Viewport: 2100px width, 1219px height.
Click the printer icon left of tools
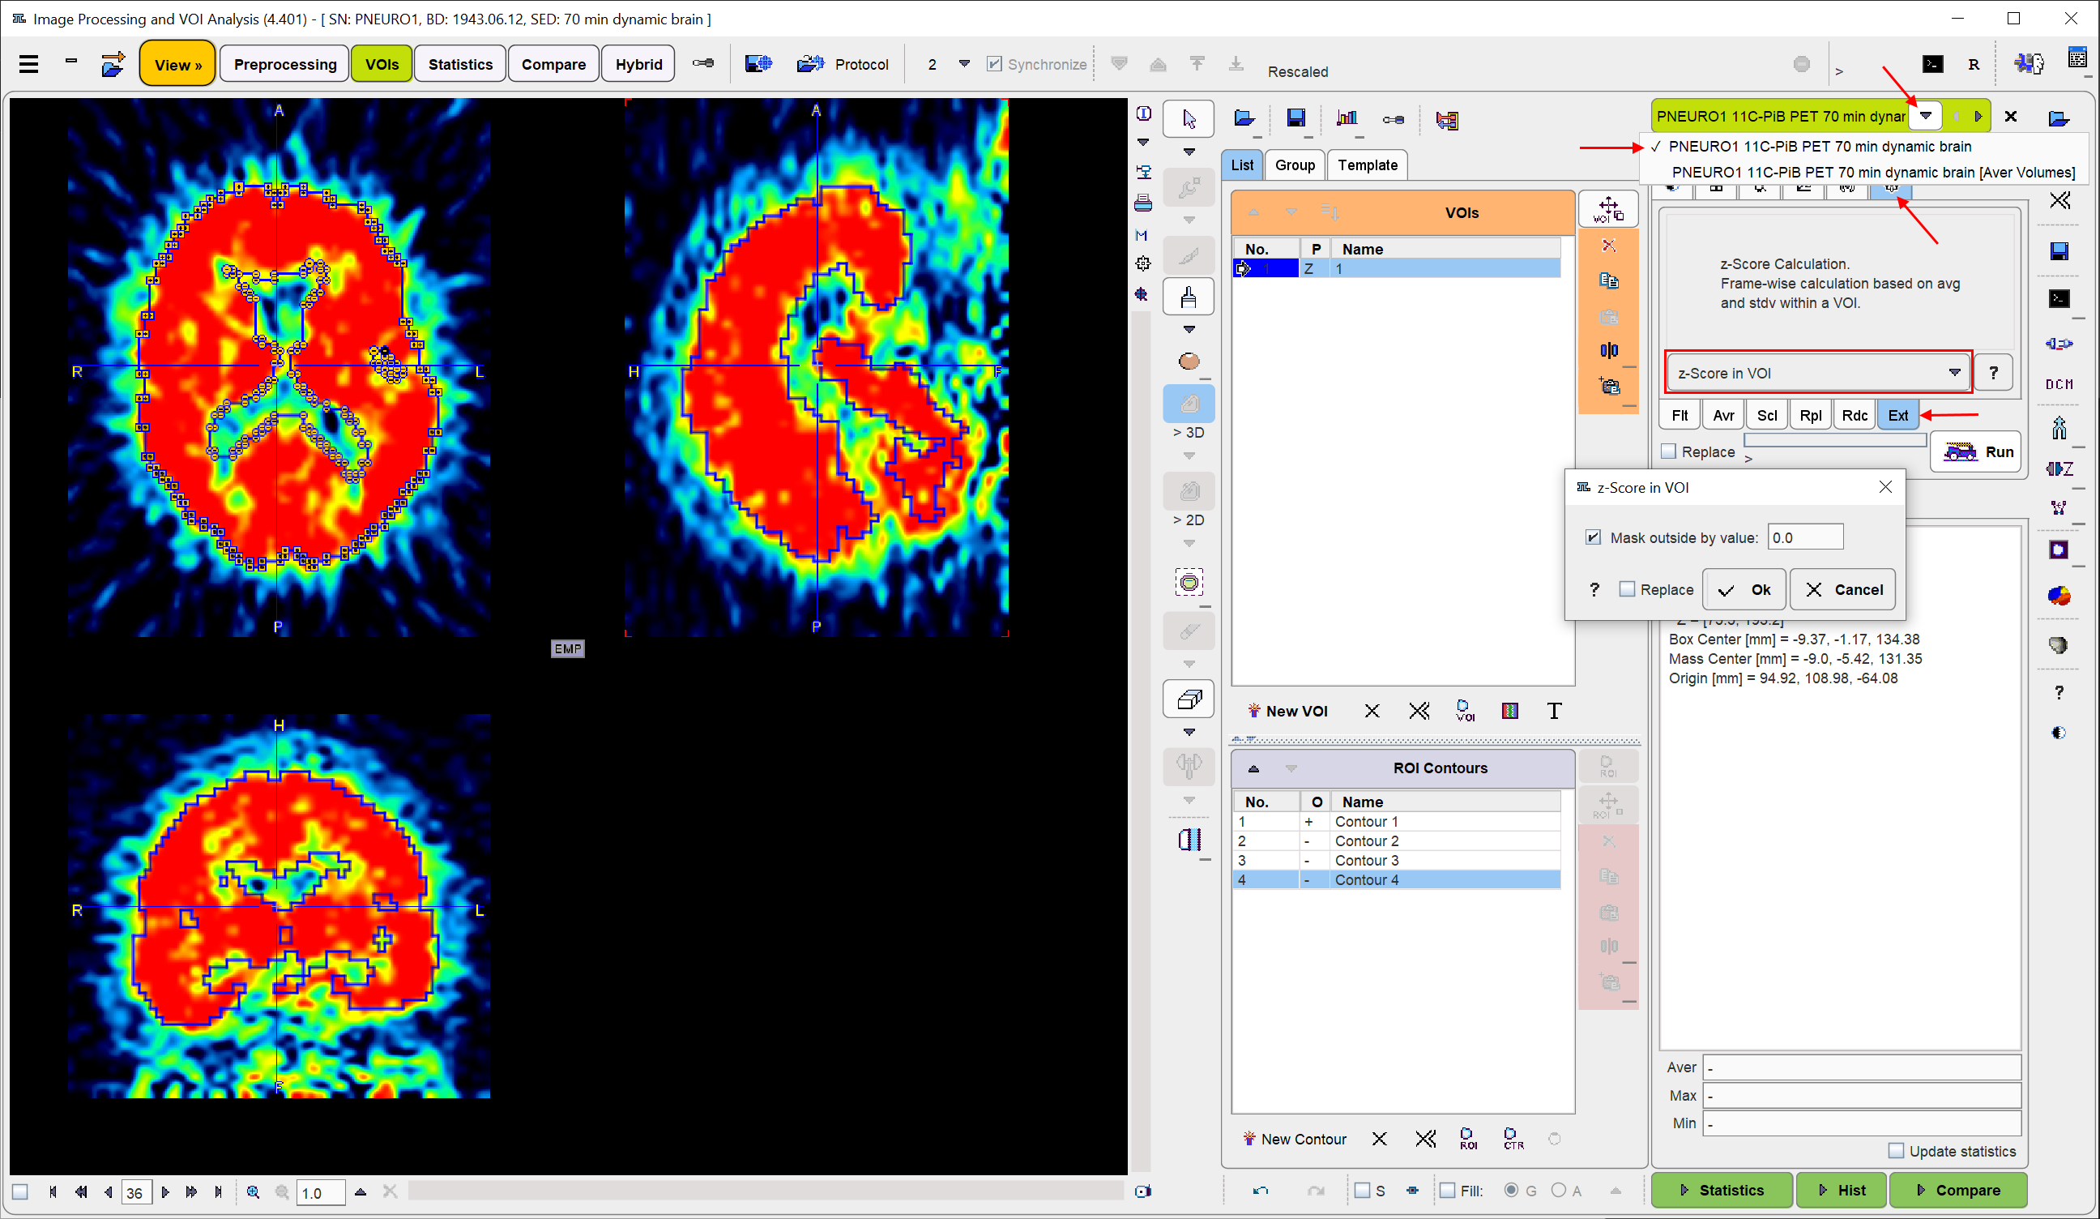1143,203
